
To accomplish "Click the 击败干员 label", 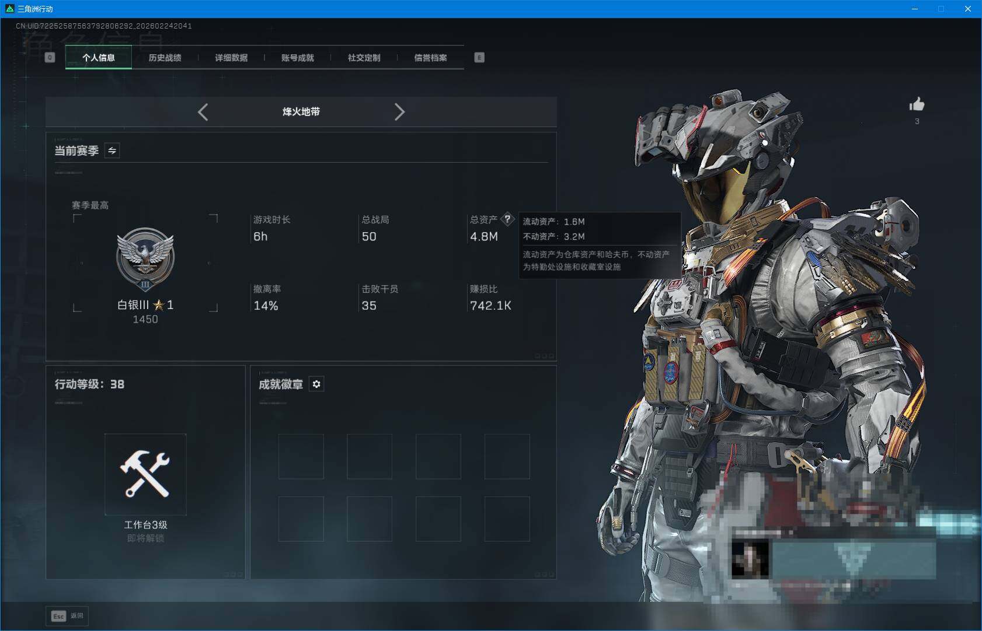I will click(380, 289).
